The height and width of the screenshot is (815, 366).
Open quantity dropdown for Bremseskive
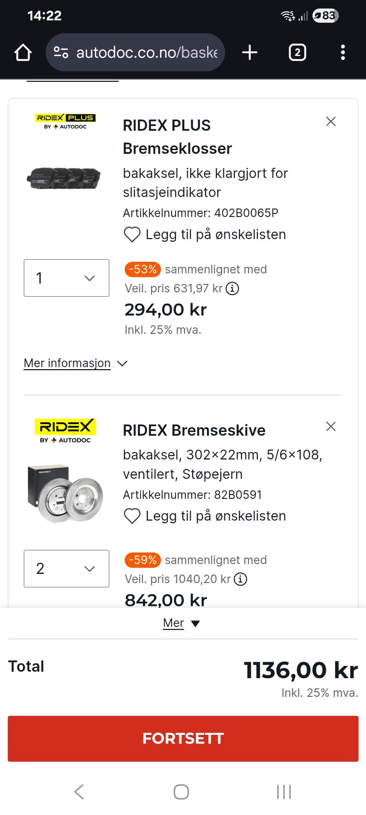click(66, 569)
